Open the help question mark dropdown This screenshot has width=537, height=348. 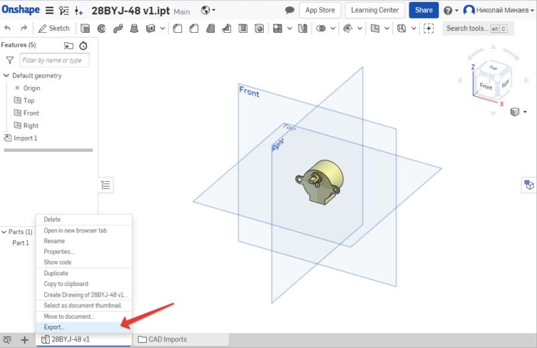(x=450, y=11)
